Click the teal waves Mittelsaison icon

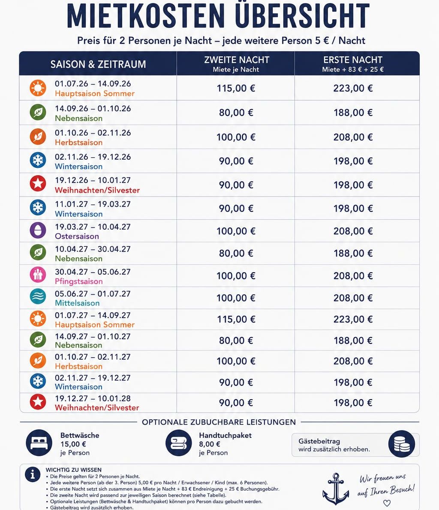click(x=38, y=297)
